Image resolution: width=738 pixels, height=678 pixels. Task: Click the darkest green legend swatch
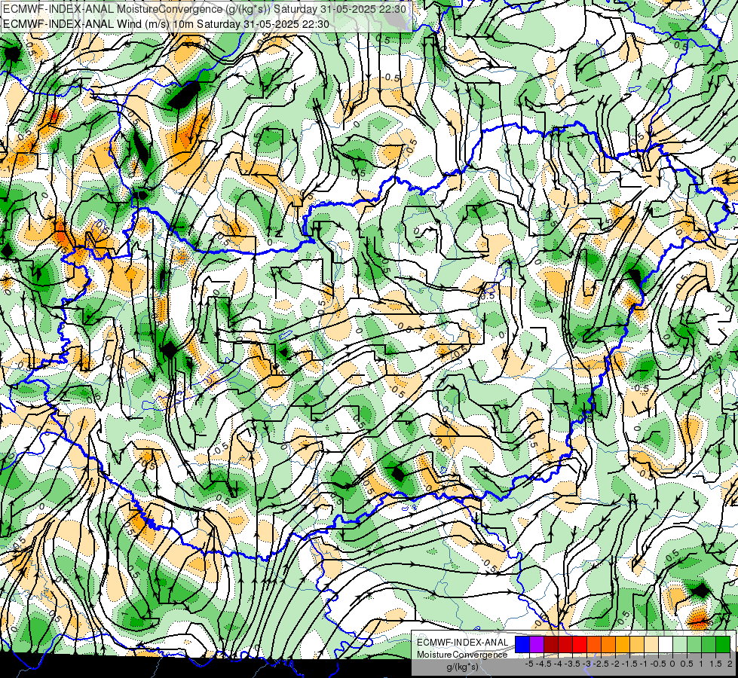(x=723, y=644)
